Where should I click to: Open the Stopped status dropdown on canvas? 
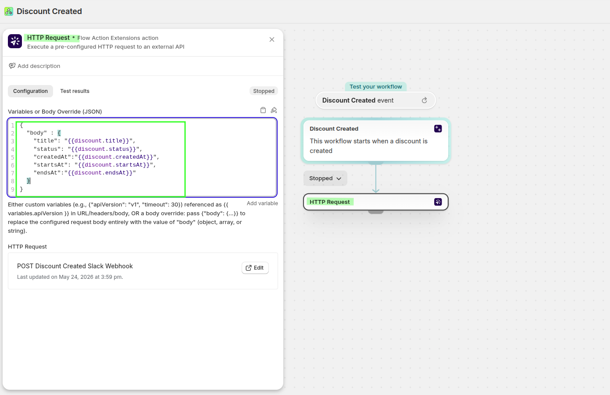click(325, 178)
